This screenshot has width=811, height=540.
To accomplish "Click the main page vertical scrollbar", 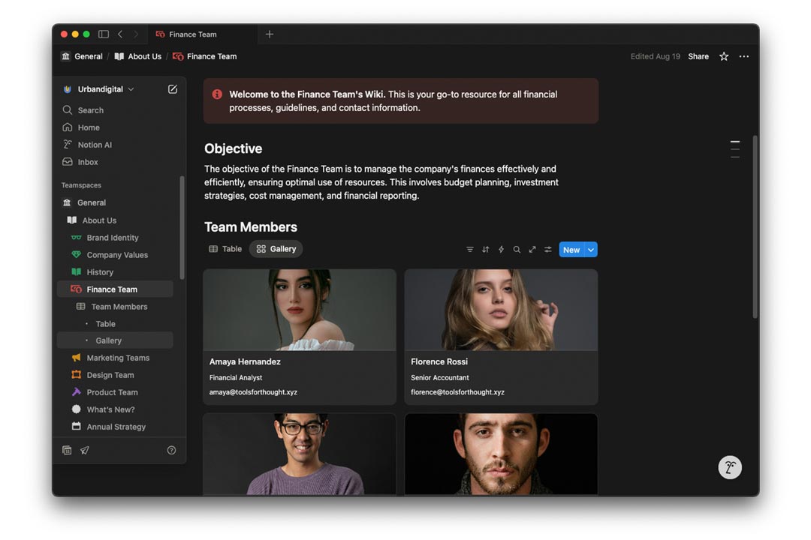I will tap(755, 225).
